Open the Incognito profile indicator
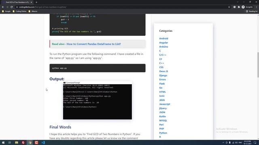Viewport: 259px width, 145px height. (x=247, y=7)
